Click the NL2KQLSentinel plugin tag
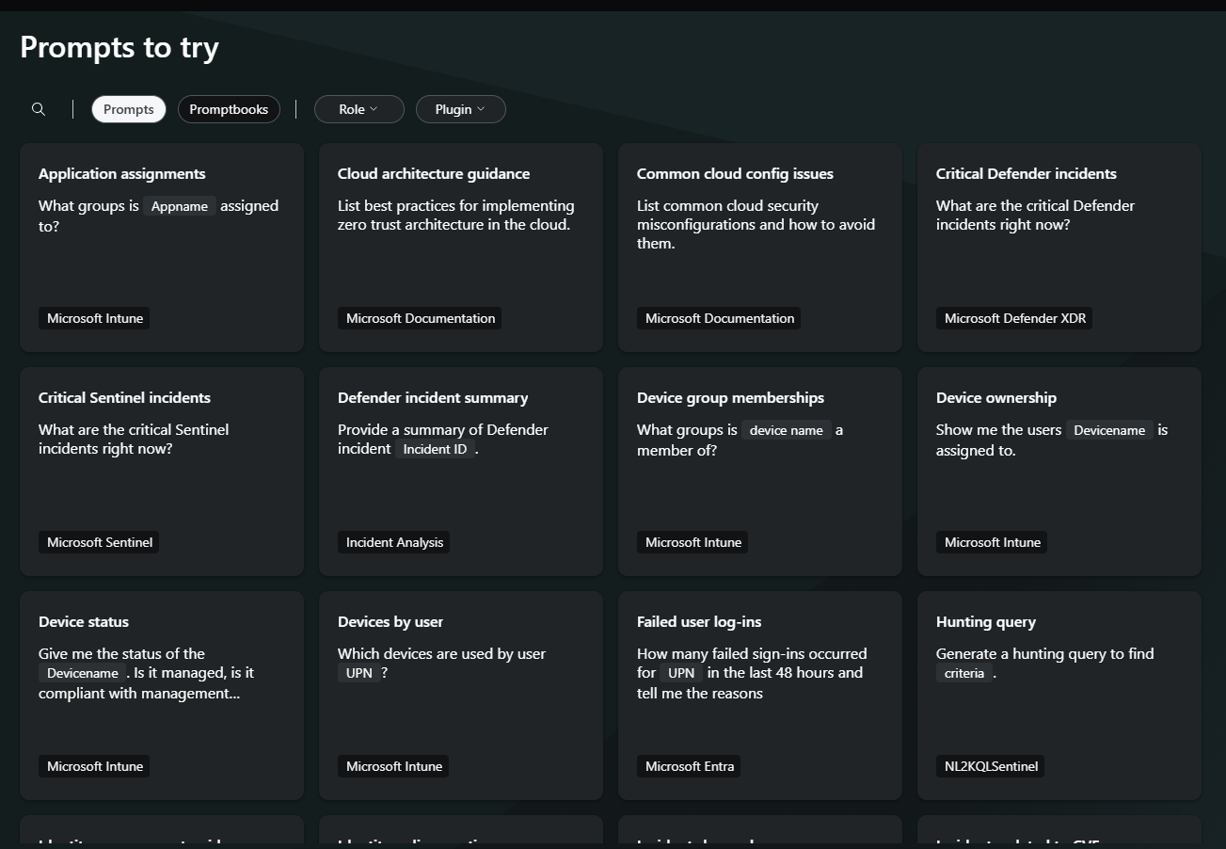The image size is (1226, 849). point(991,766)
